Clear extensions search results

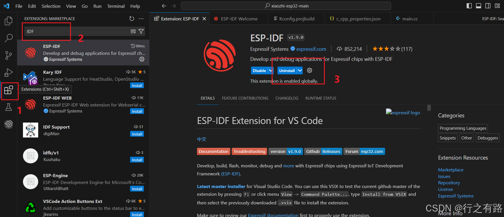point(133,31)
